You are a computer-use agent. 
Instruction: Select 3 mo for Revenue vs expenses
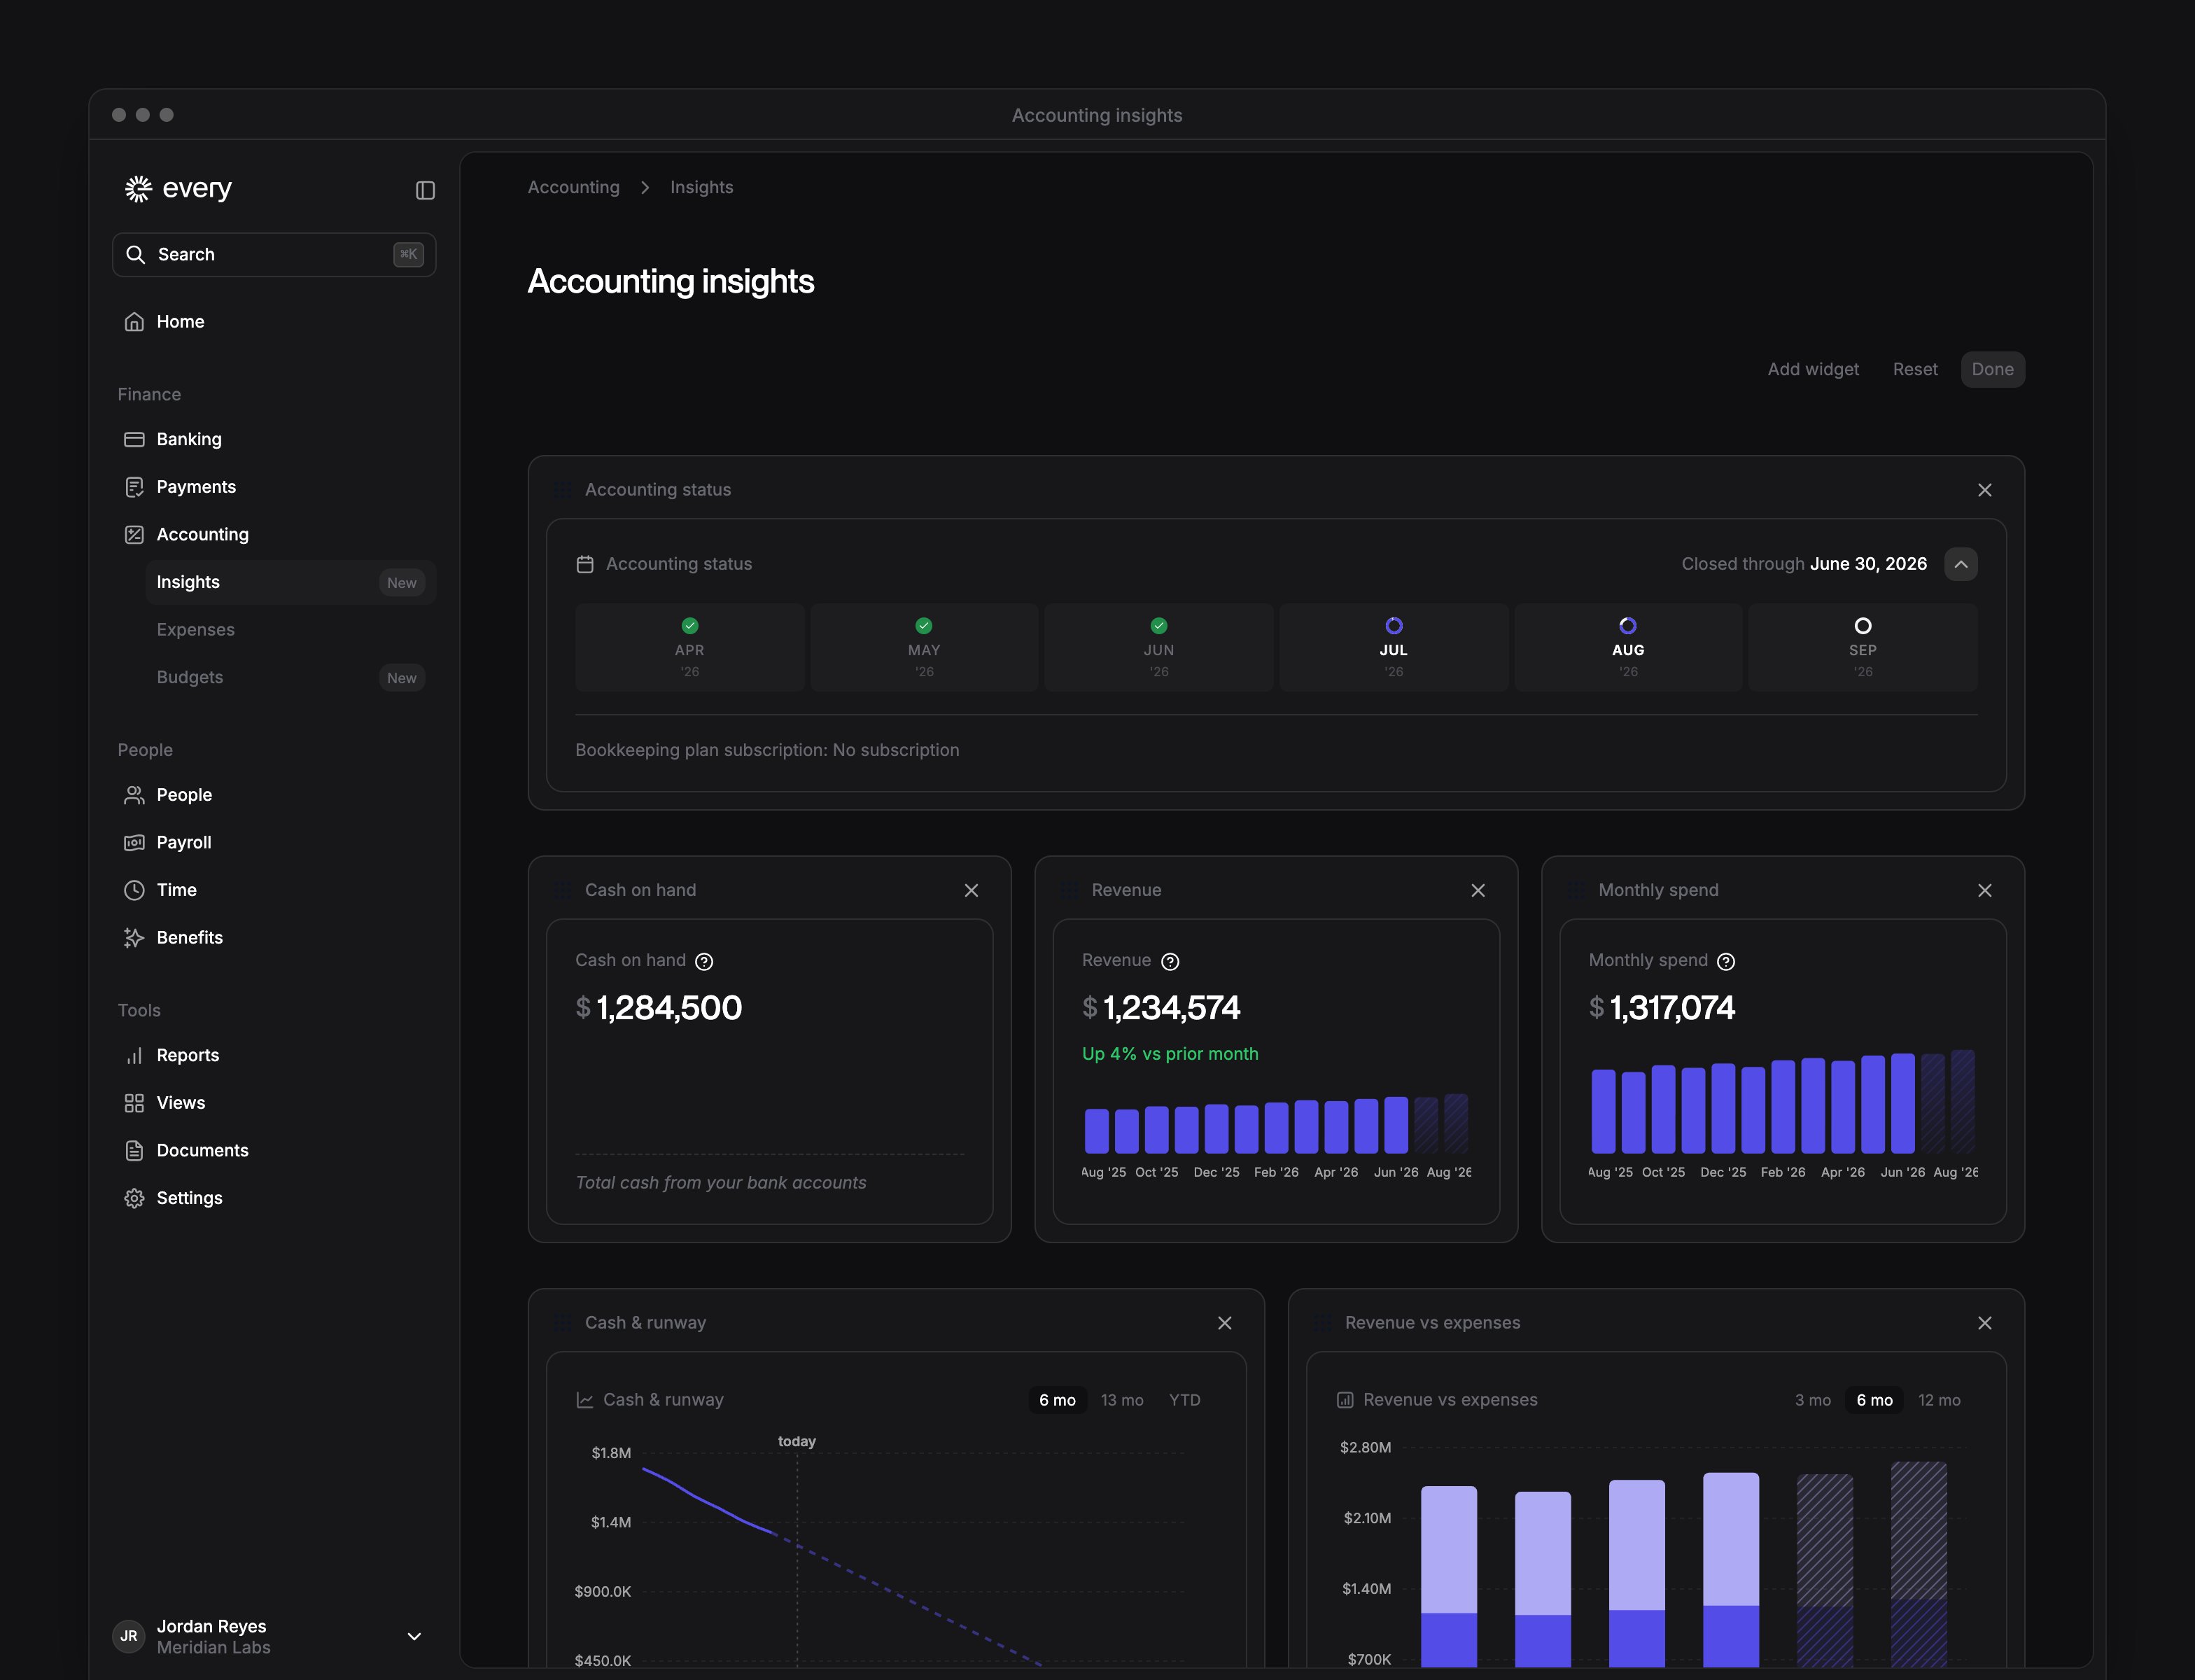[1813, 1400]
